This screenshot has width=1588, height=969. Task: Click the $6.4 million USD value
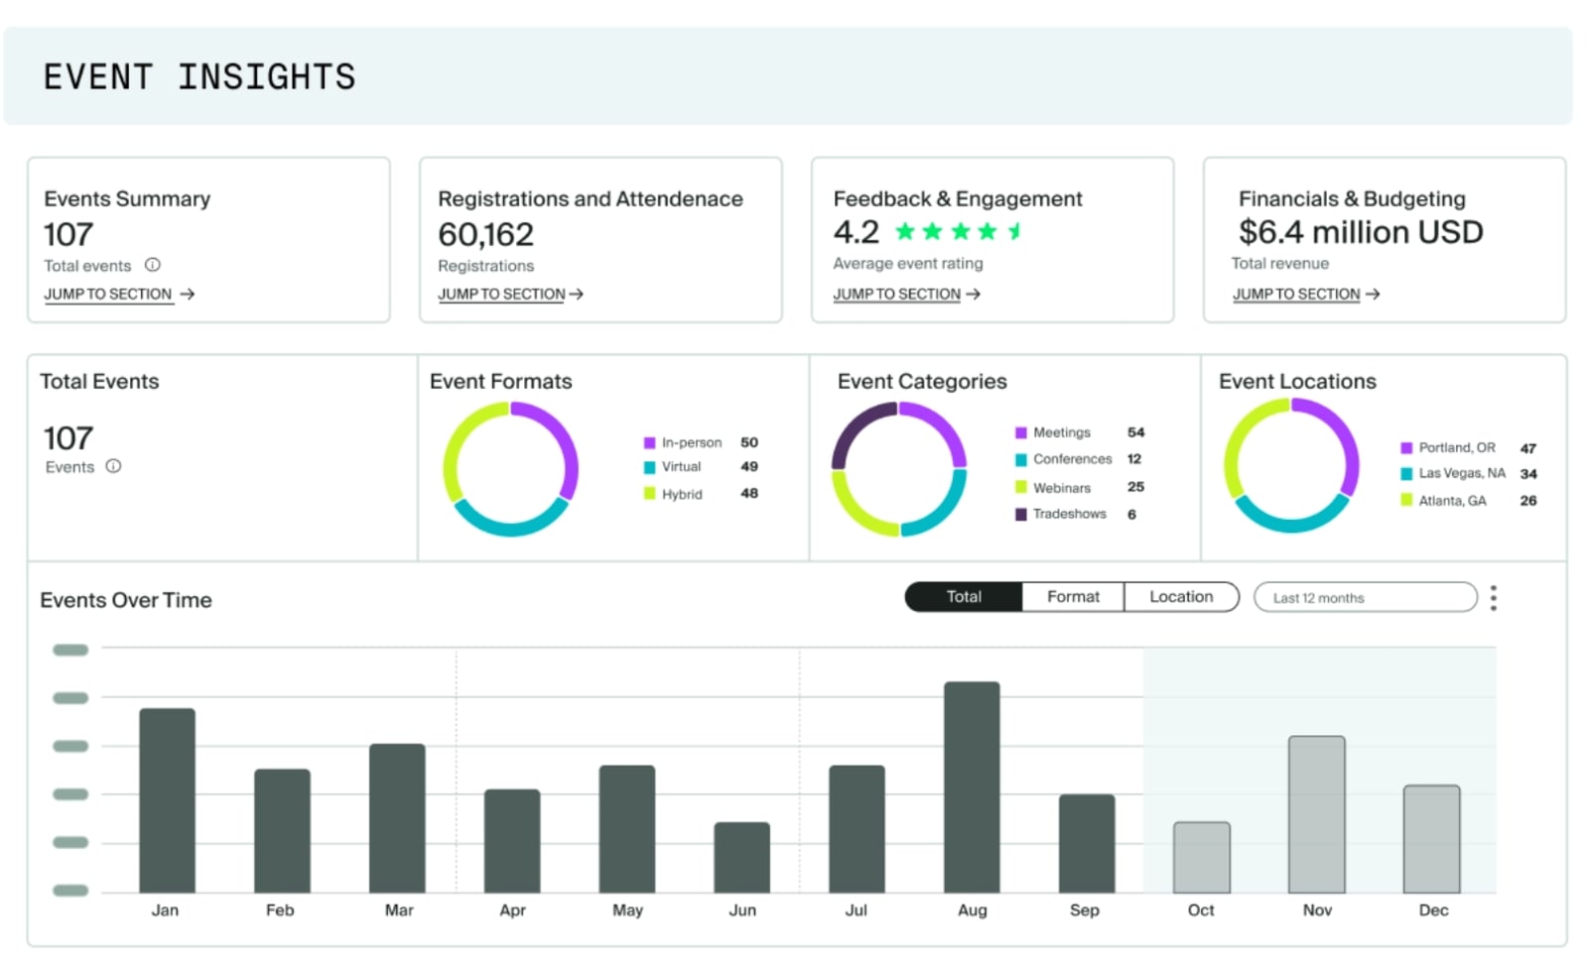point(1361,232)
